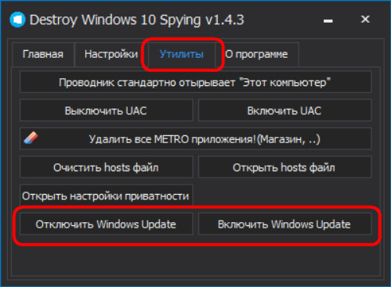Switch to the Настройки tab
This screenshot has height=287, width=391.
click(x=111, y=54)
